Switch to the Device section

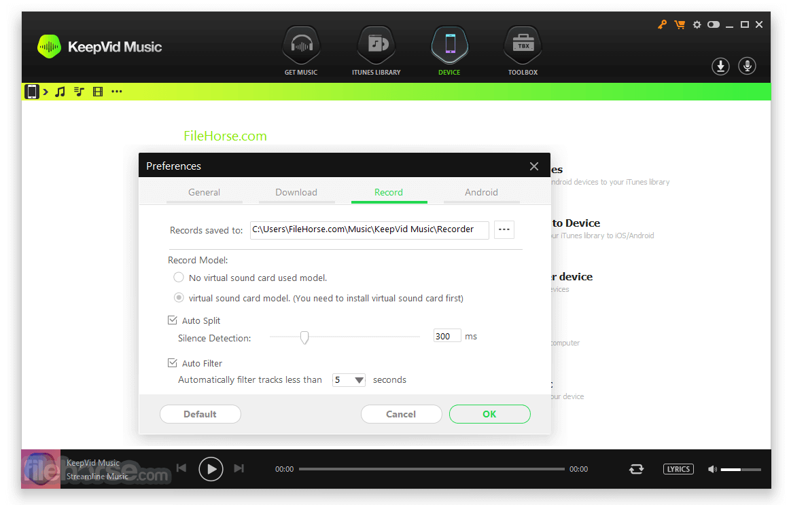[449, 51]
